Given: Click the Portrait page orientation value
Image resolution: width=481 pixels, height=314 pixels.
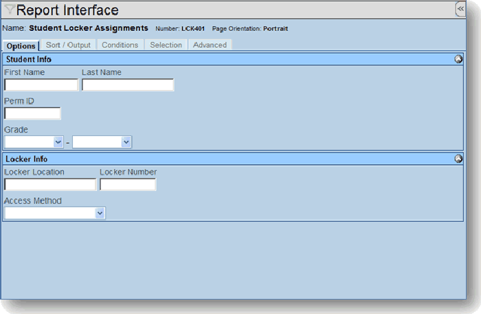Looking at the screenshot, I should (276, 29).
